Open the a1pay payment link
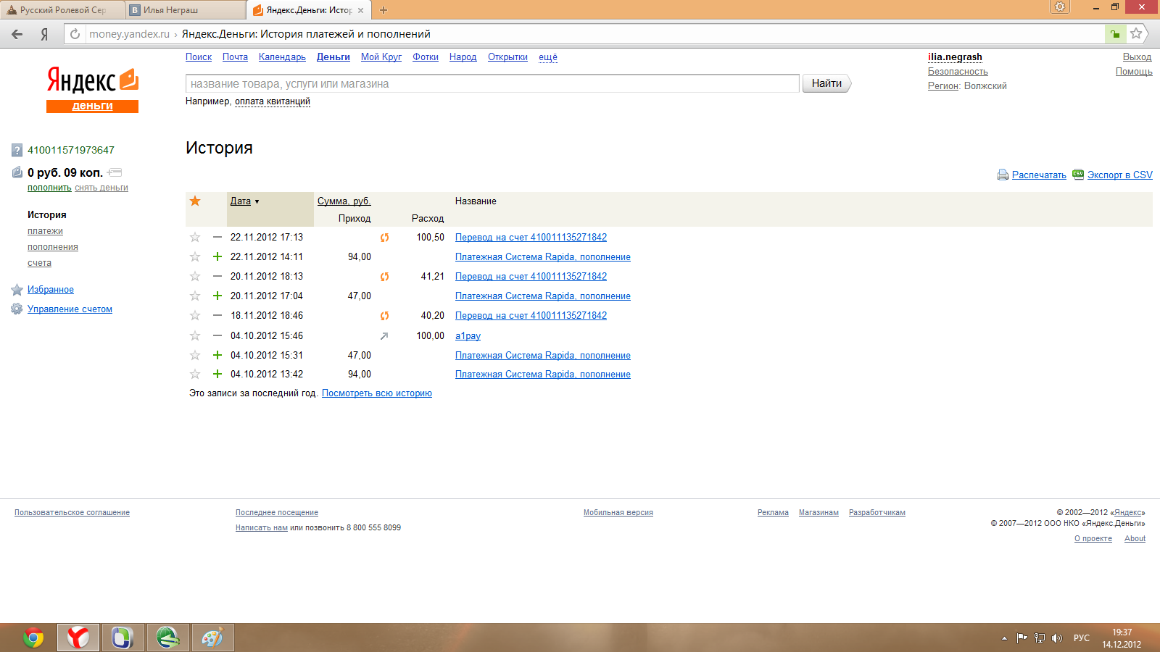The image size is (1160, 652). tap(468, 335)
